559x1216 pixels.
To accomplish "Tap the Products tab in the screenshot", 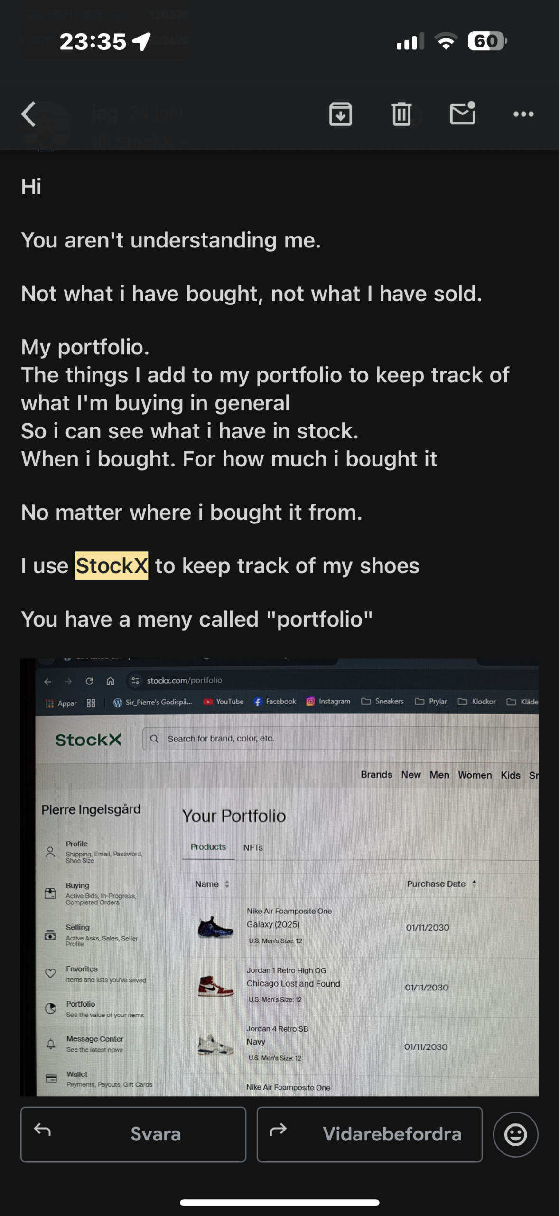I will click(208, 847).
